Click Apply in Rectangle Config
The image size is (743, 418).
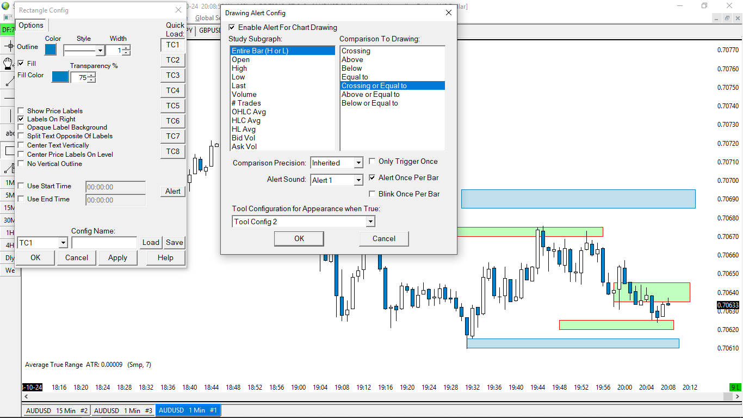coord(117,257)
